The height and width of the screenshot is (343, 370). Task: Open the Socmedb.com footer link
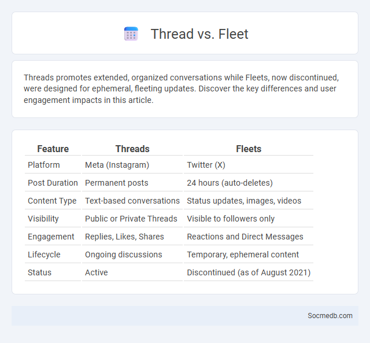[330, 316]
